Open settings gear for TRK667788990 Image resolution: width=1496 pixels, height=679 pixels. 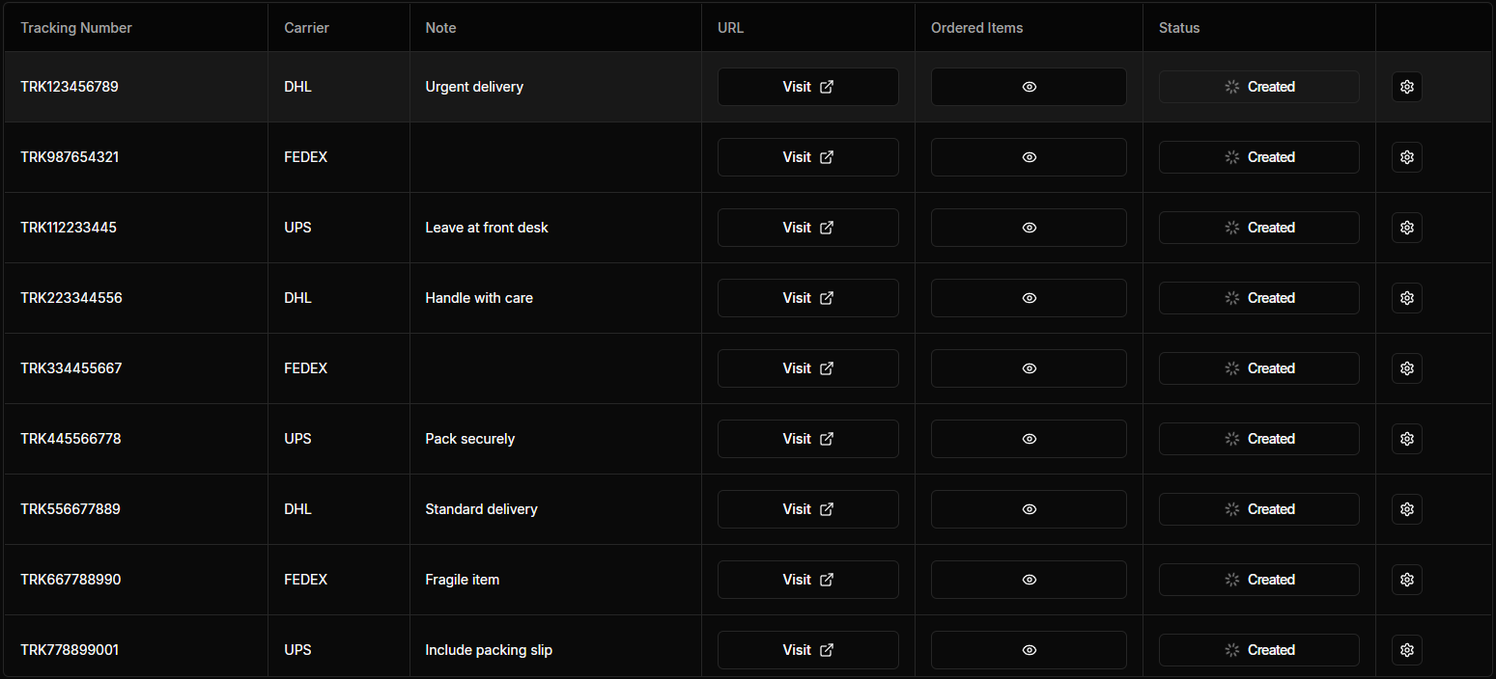point(1406,580)
